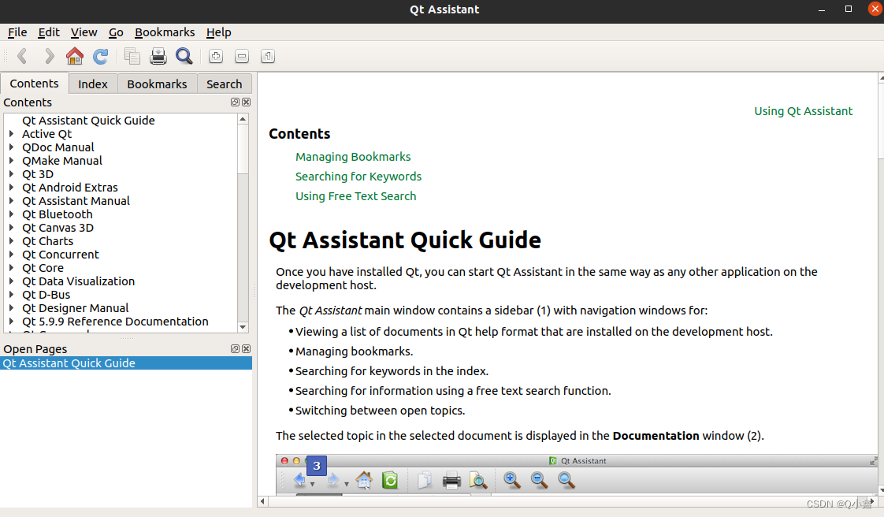
Task: Click the blue Sync/reload toolbar icon
Action: (x=100, y=56)
